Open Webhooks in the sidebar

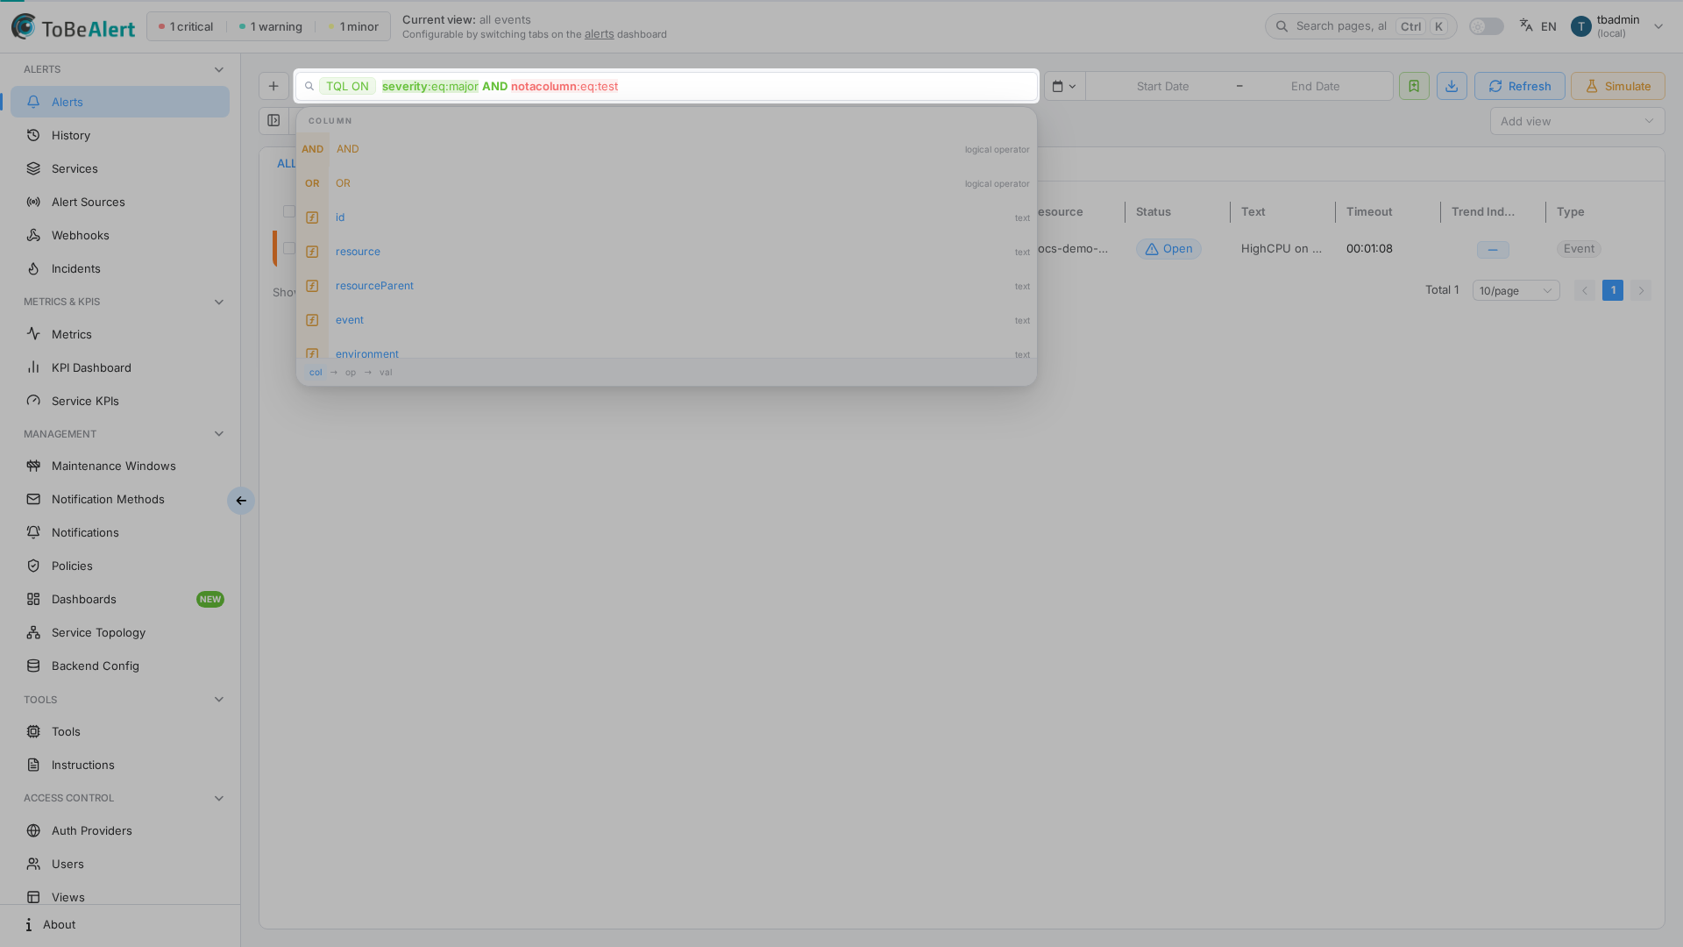pos(120,235)
